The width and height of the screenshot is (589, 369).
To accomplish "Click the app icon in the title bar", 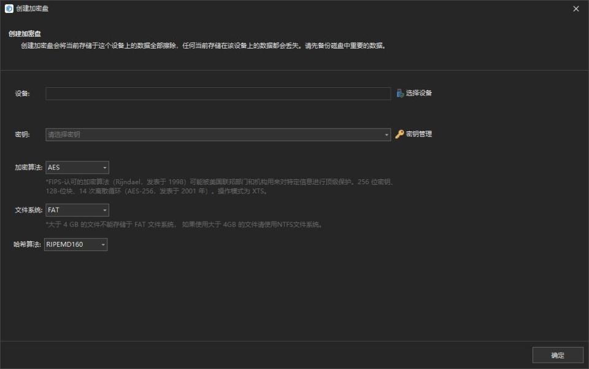I will coord(9,8).
